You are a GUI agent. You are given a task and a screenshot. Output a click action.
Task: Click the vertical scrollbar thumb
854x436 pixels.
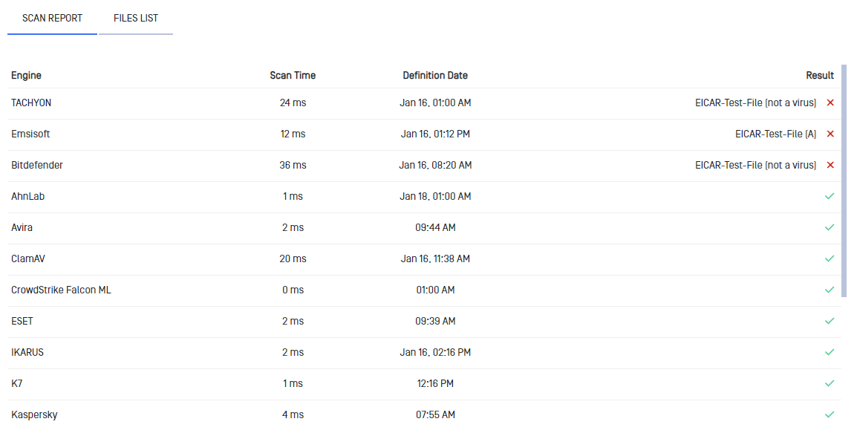point(844,180)
